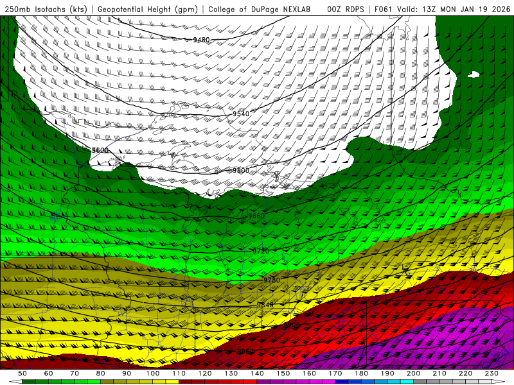The width and height of the screenshot is (514, 385).
Task: Click the 170 knot scale label
Action: pyautogui.click(x=335, y=373)
